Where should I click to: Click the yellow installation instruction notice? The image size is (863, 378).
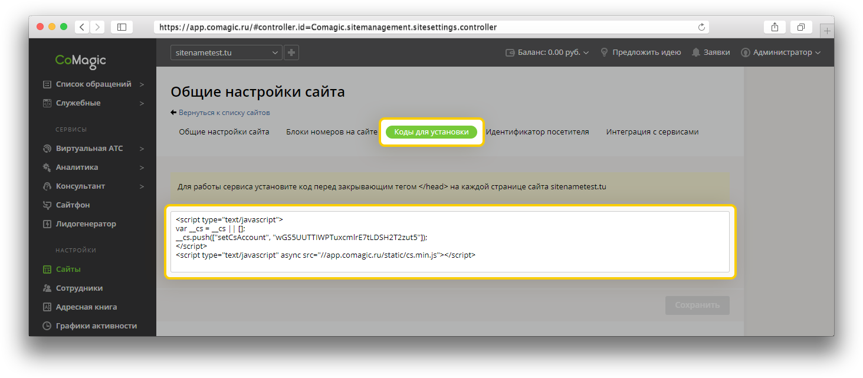point(450,187)
